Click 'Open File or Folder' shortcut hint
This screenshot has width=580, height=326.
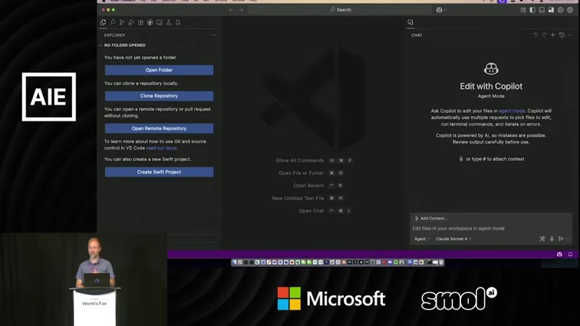301,173
